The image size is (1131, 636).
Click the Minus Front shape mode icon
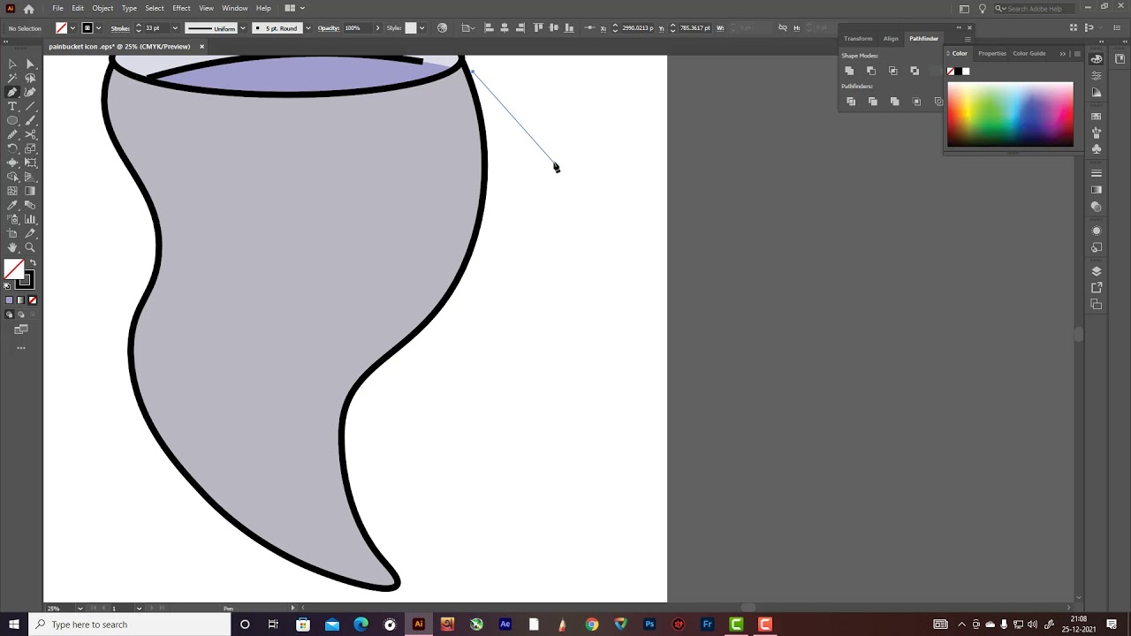click(x=871, y=71)
